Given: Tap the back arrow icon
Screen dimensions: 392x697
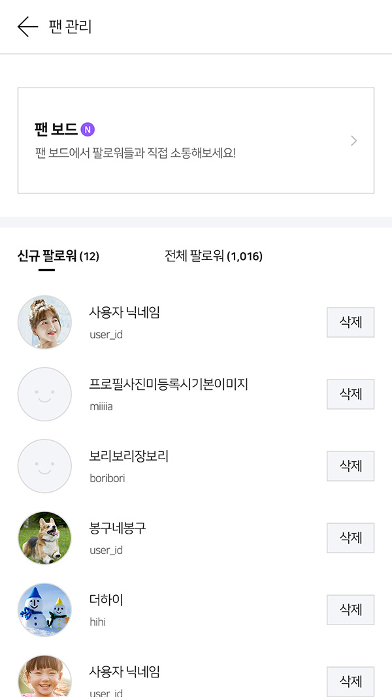Looking at the screenshot, I should (27, 27).
